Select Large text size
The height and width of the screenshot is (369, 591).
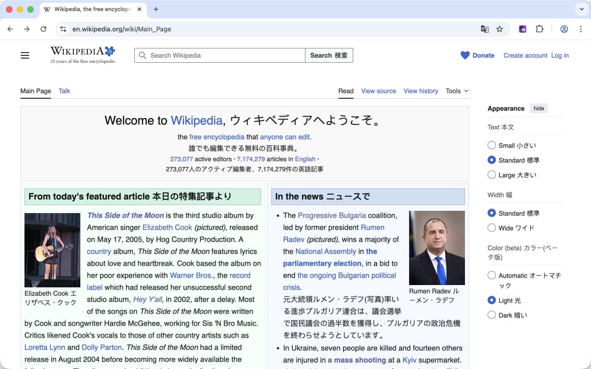click(492, 175)
